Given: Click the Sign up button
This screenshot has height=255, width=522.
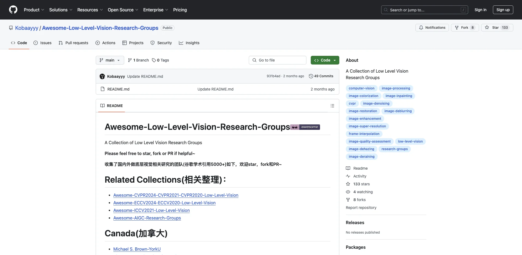Looking at the screenshot, I should pyautogui.click(x=503, y=10).
